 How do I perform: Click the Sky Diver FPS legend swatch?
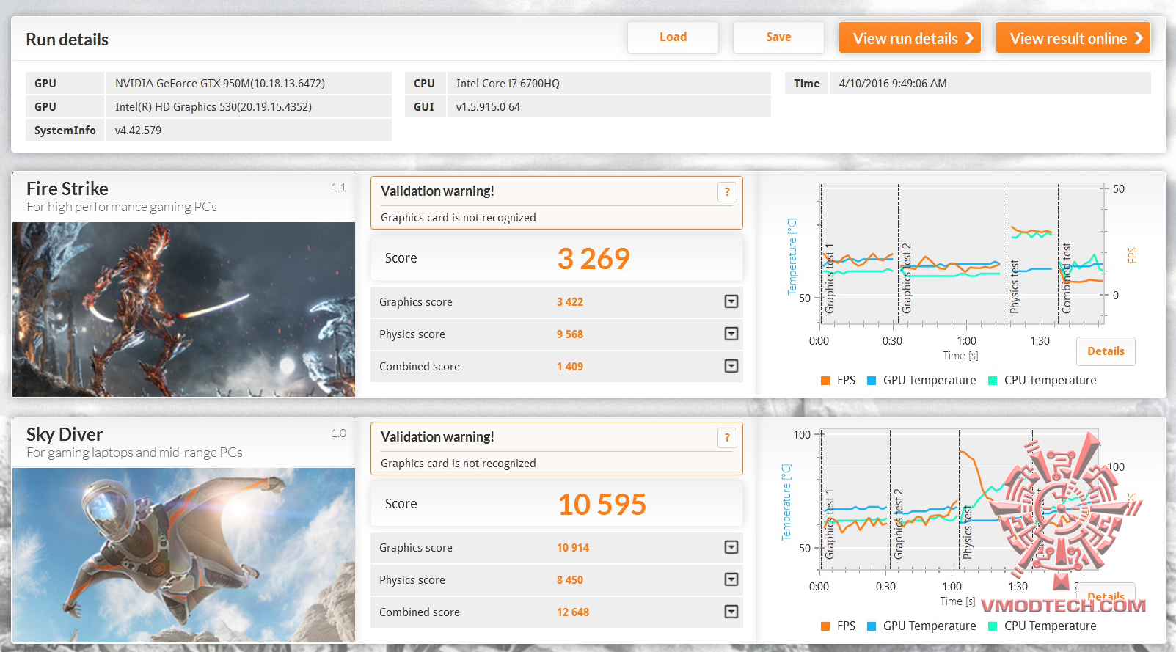coord(825,626)
